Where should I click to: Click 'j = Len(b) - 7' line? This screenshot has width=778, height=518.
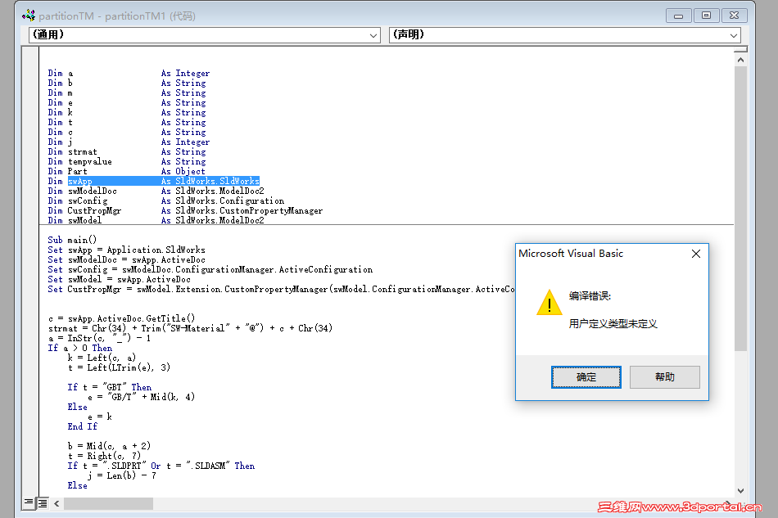122,476
